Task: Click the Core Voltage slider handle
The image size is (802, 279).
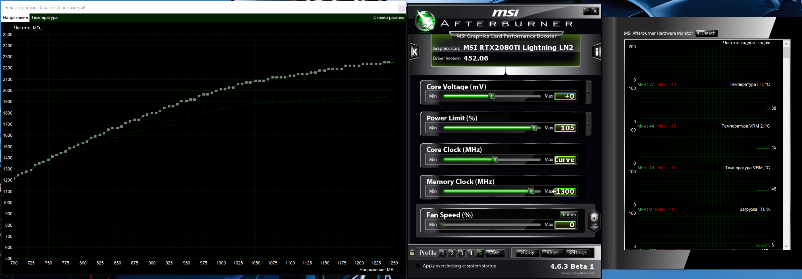Action: (492, 96)
